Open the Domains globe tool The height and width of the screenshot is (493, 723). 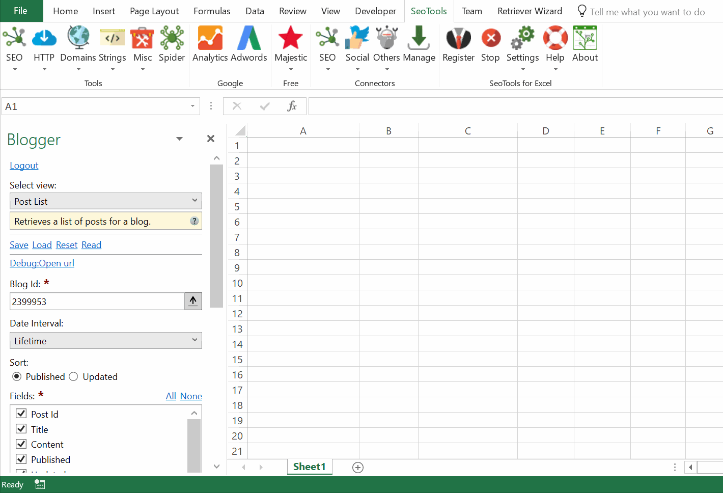pyautogui.click(x=78, y=38)
